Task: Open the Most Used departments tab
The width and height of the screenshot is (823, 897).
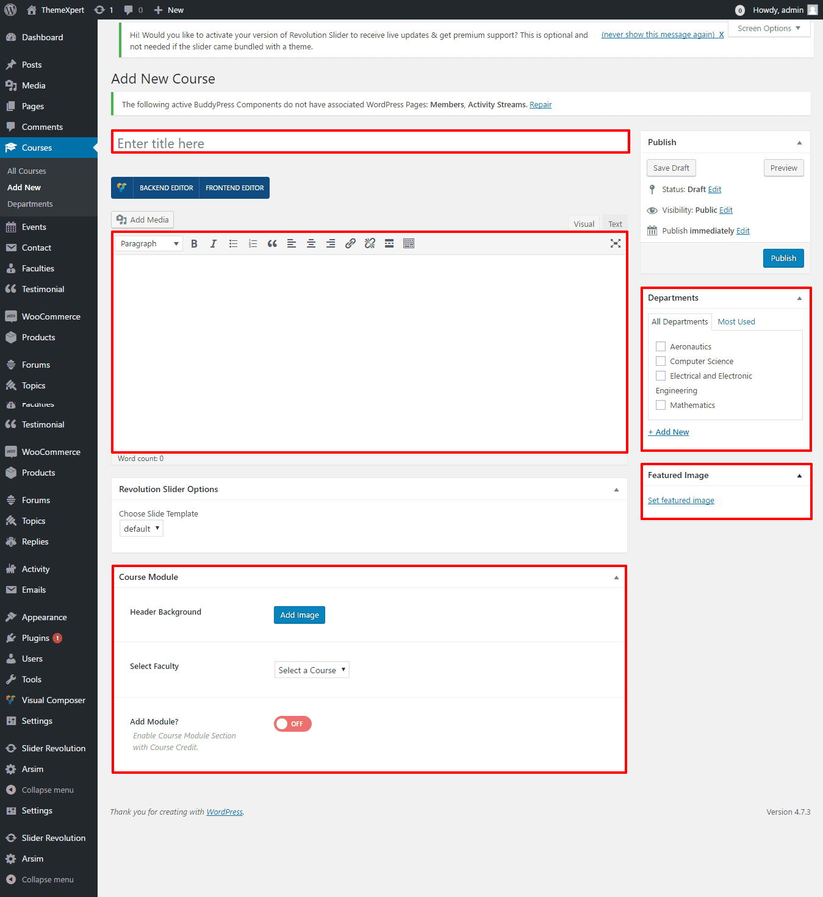Action: 736,321
